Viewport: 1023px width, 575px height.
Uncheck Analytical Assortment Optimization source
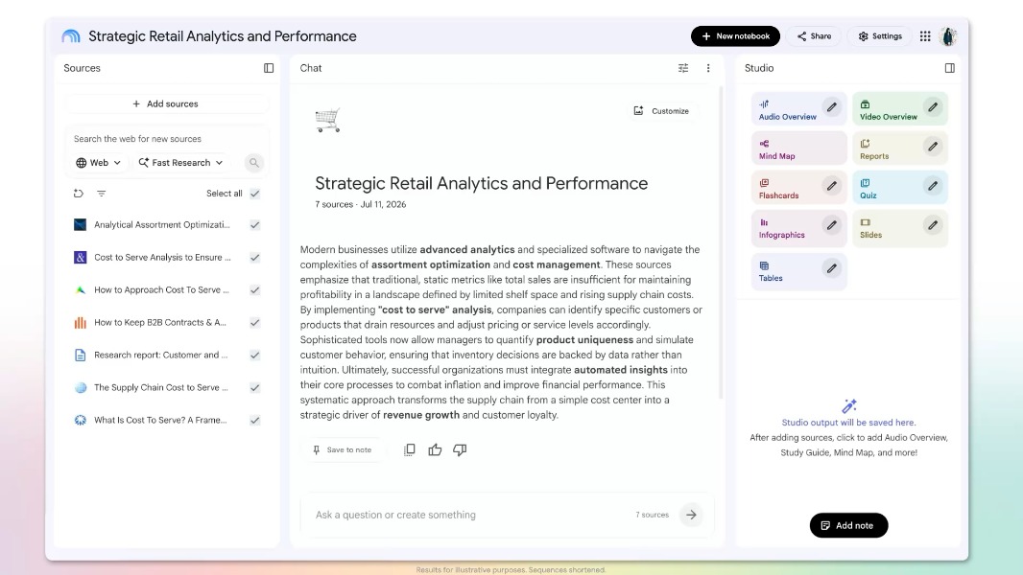click(x=255, y=224)
